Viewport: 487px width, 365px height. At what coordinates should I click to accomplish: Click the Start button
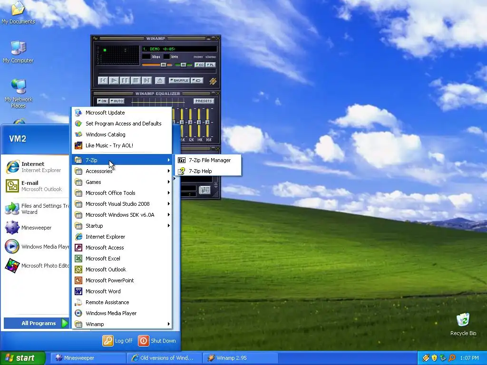click(23, 358)
